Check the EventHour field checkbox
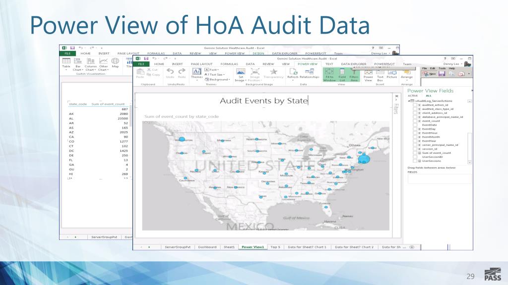The image size is (508, 285). click(x=415, y=133)
